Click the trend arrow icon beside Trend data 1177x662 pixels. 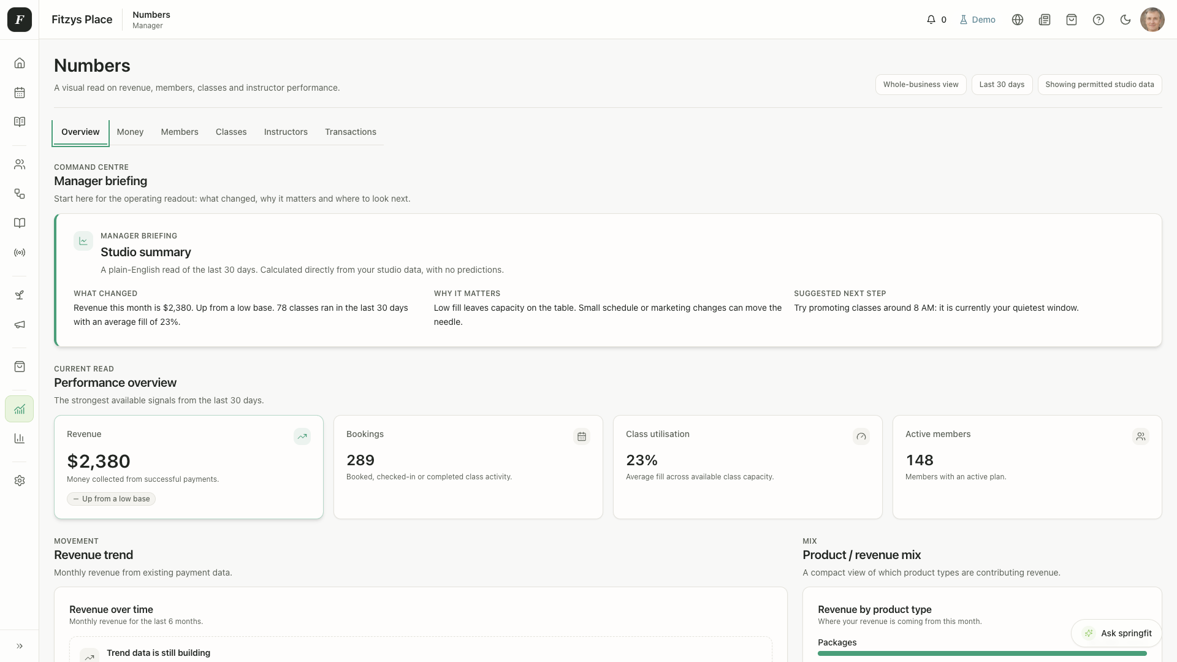90,656
